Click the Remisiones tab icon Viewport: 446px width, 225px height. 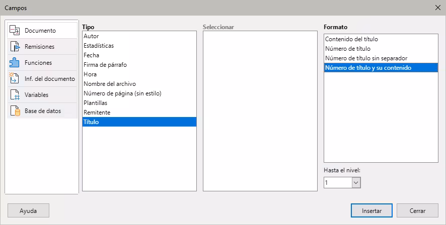pos(15,47)
